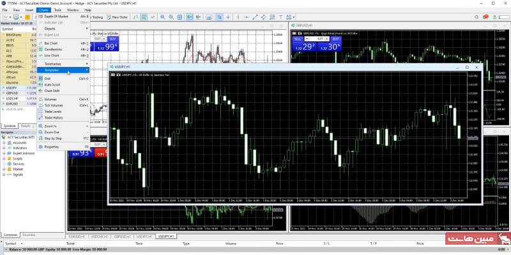The image size is (511, 255).
Task: Select the cursor arrow tool
Action: pyautogui.click(x=220, y=17)
